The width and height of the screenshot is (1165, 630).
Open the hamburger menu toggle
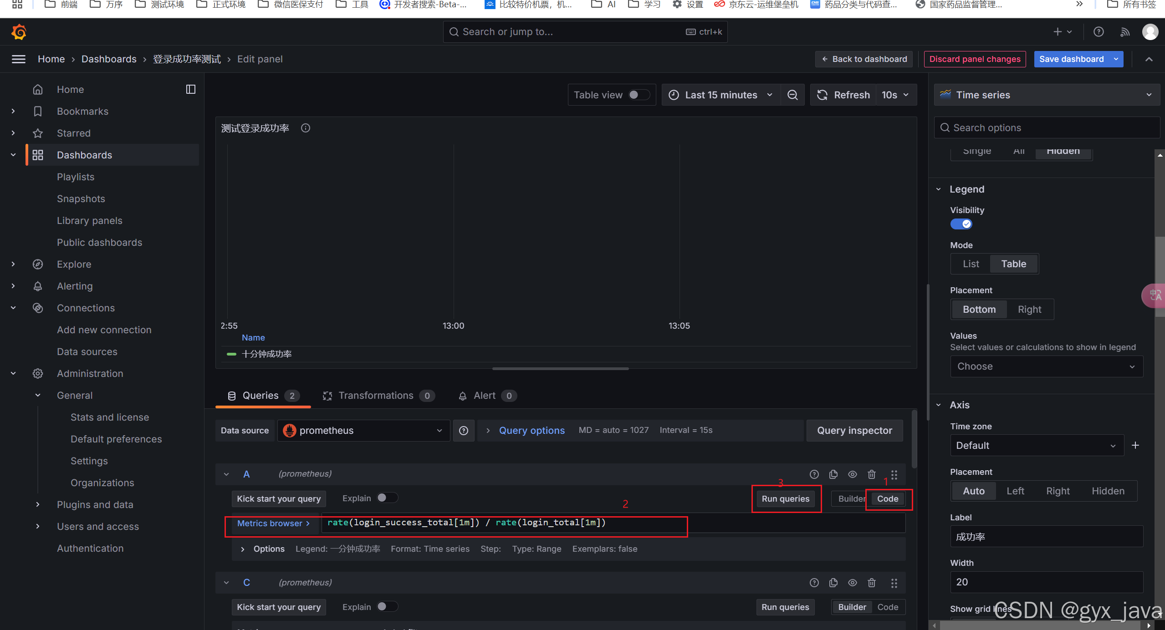[18, 59]
